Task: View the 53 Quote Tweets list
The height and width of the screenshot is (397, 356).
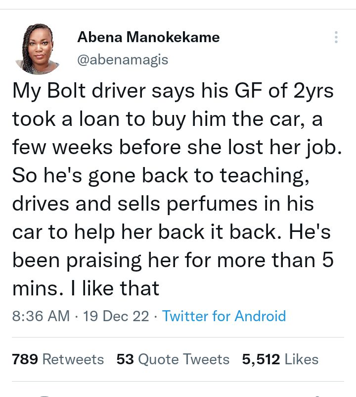Action: [173, 359]
